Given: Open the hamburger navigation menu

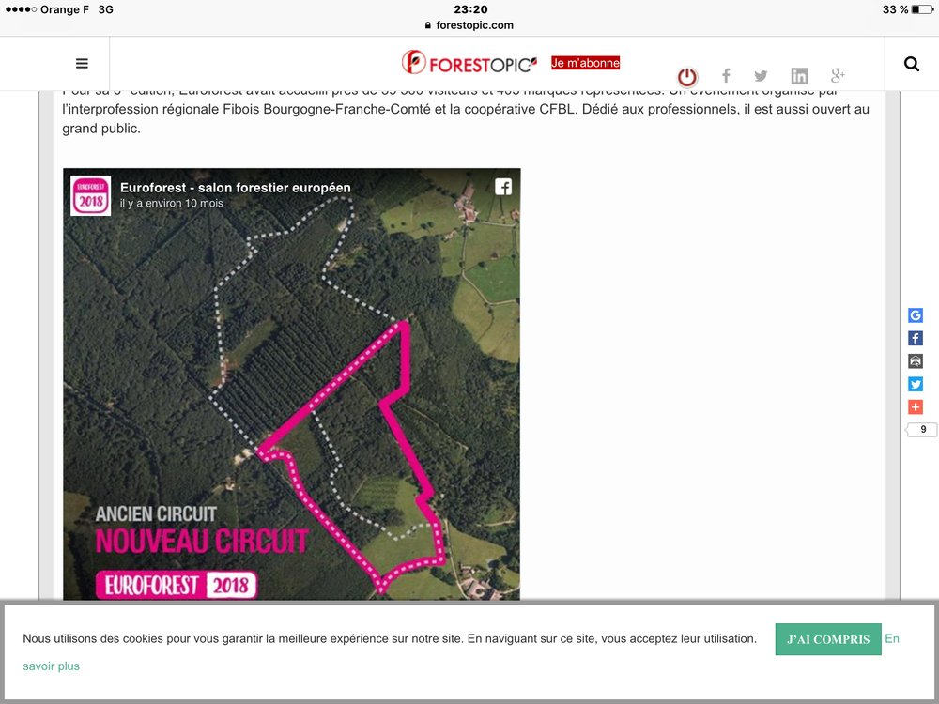Looking at the screenshot, I should (x=82, y=64).
